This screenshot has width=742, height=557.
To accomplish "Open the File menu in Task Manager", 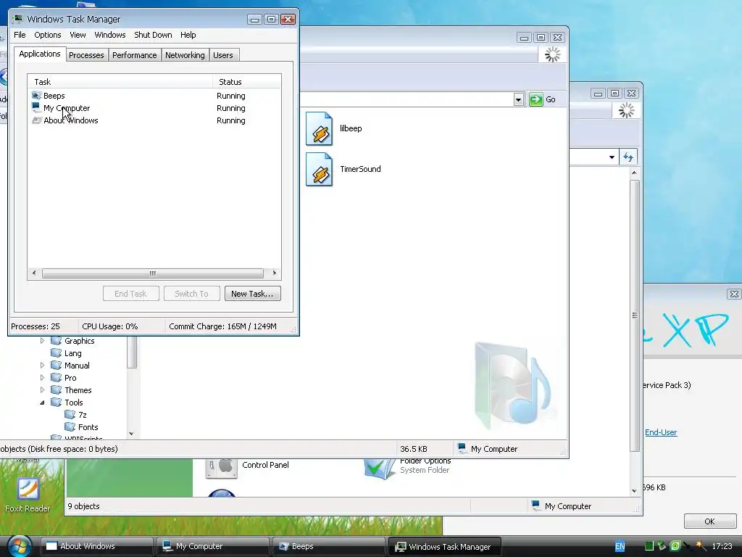I will [x=20, y=35].
